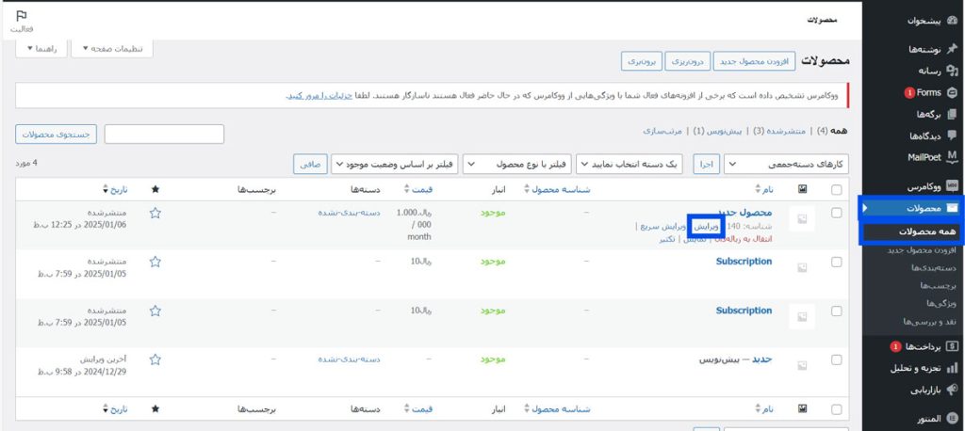Click the Payments (پرداخت‌ها) dollar icon
Image resolution: width=965 pixels, height=431 pixels.
tap(952, 346)
